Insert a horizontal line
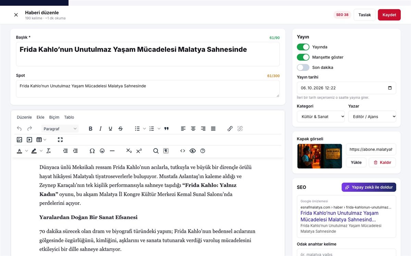This screenshot has height=256, width=411. pos(112,151)
